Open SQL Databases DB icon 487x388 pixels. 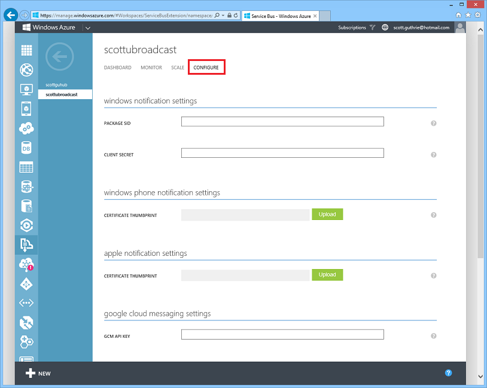point(26,148)
